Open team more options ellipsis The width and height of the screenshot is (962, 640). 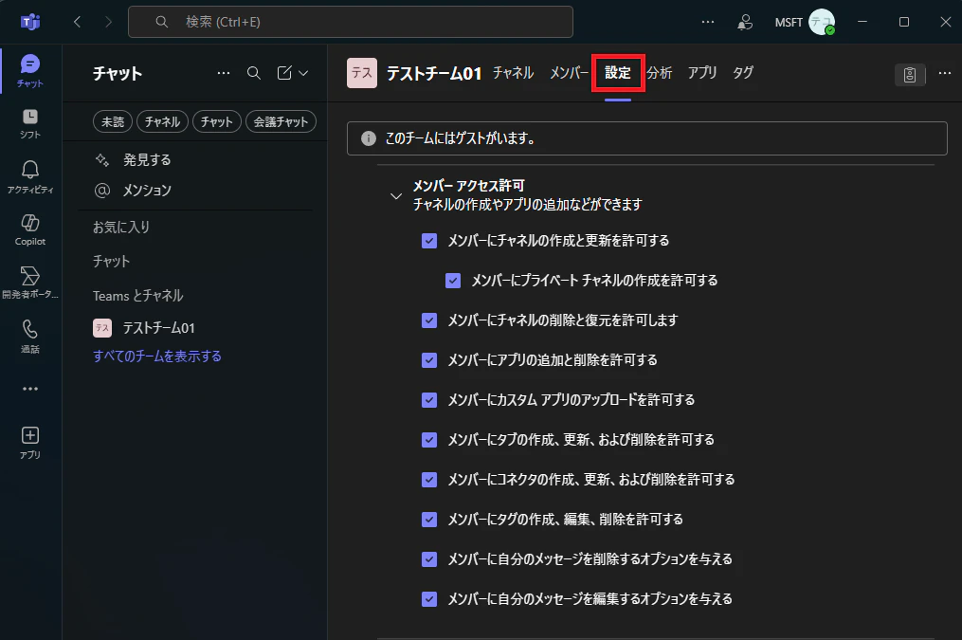point(945,73)
